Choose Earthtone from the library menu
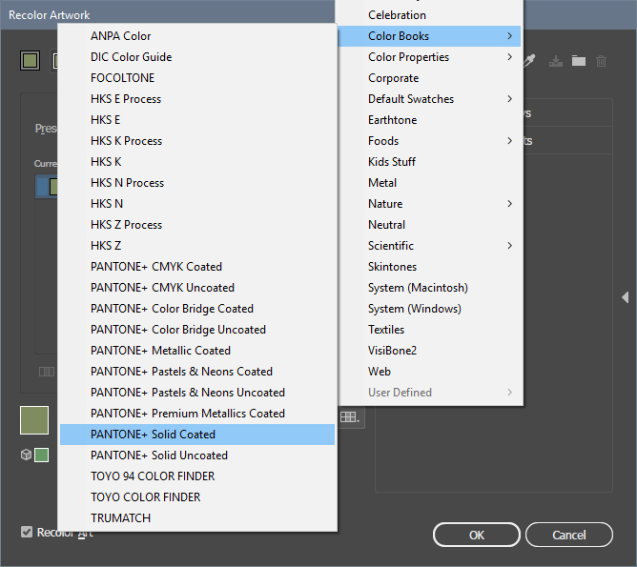Viewport: 637px width, 567px height. [x=431, y=120]
